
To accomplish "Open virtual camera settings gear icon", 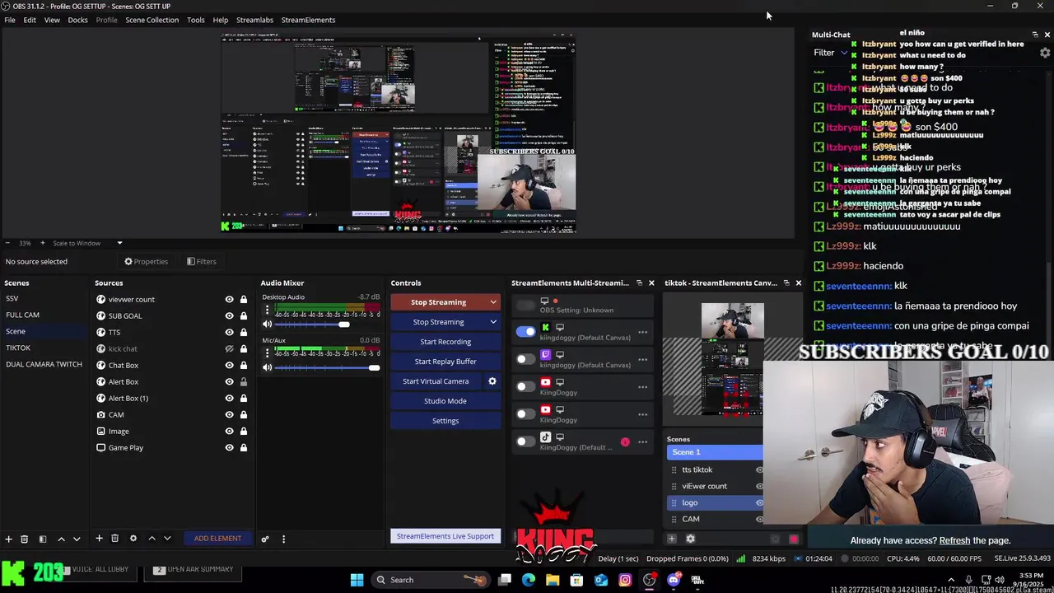I will (x=492, y=381).
